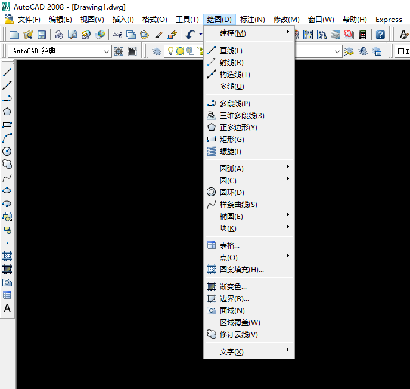Viewport: 410px width, 389px height.
Task: Select the Circle tool in left toolbar
Action: click(7, 151)
